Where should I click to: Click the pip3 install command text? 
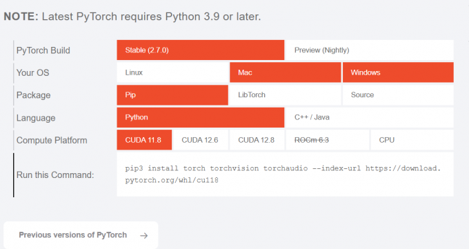pos(283,175)
